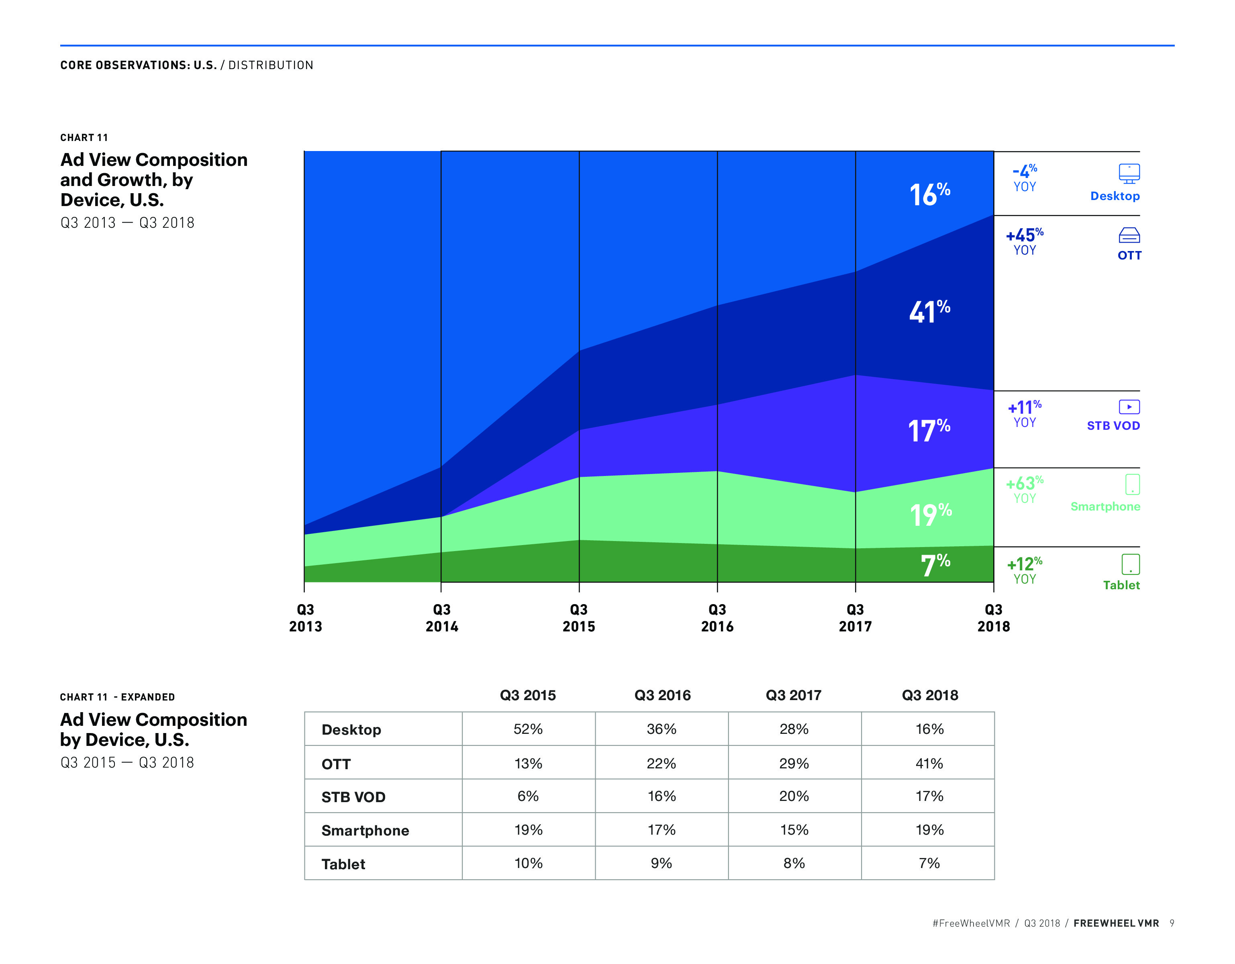The height and width of the screenshot is (964, 1235).
Task: Click the OTT device icon
Action: tap(1129, 235)
